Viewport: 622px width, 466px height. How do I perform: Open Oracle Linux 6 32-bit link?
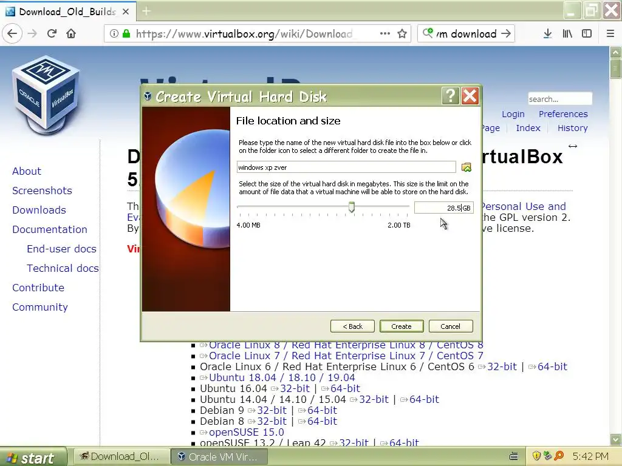502,367
